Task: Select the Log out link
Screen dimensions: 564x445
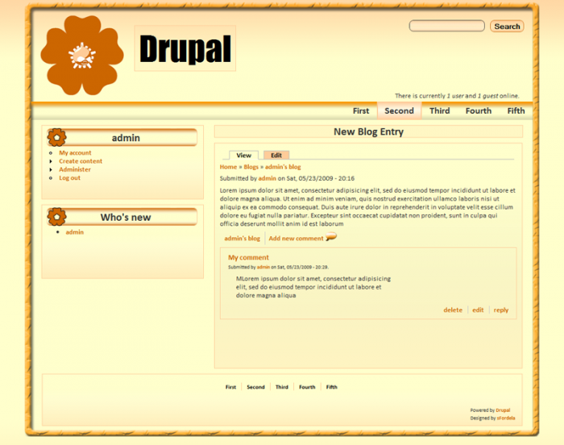Action: click(69, 177)
